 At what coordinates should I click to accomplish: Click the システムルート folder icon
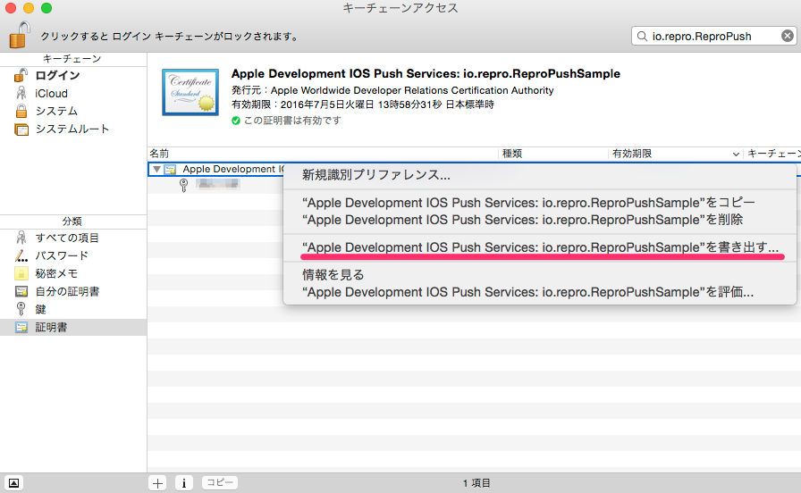click(21, 130)
